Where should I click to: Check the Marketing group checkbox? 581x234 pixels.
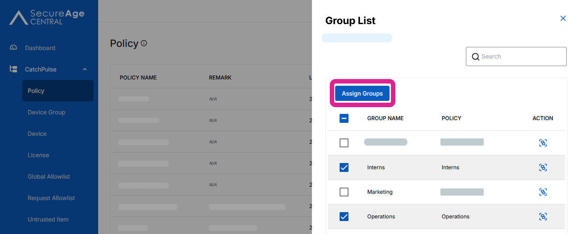click(x=344, y=192)
